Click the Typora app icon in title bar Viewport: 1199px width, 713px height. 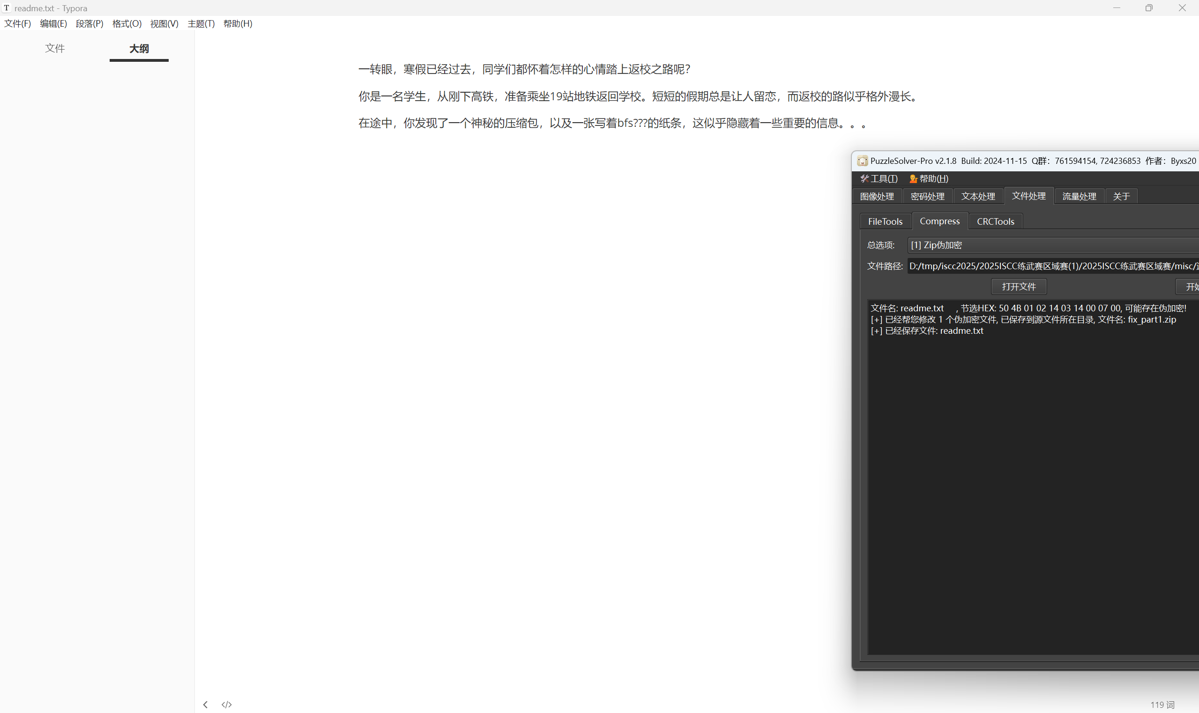pos(7,7)
